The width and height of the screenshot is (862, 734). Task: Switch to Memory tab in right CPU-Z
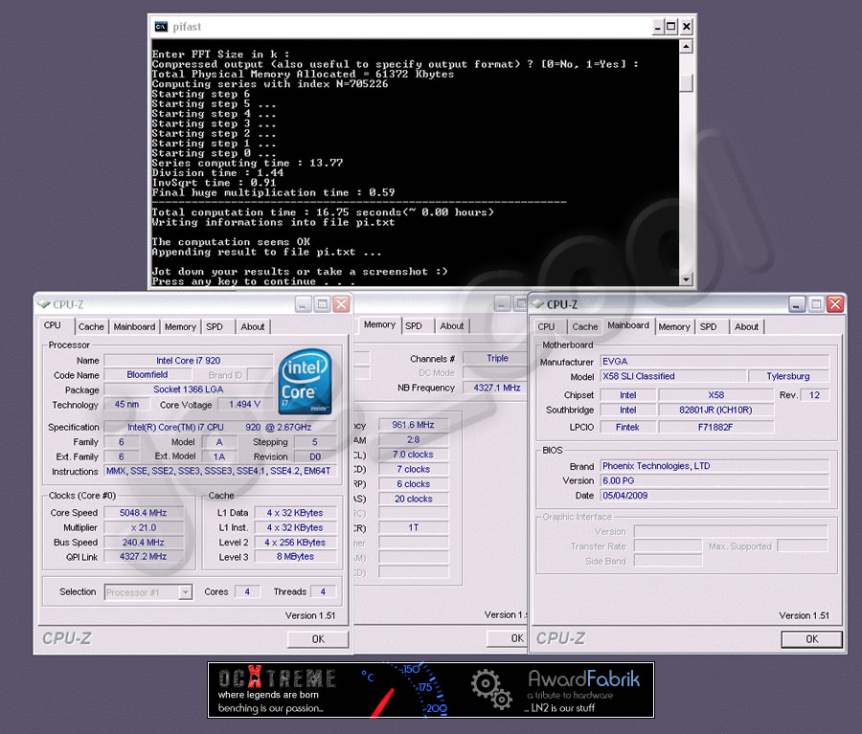674,326
